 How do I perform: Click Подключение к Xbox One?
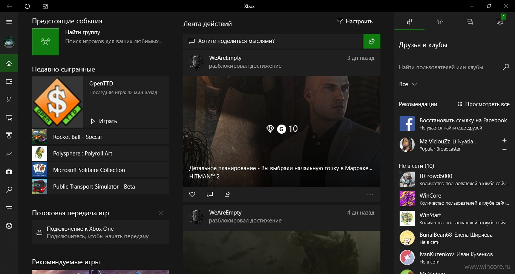coord(100,232)
